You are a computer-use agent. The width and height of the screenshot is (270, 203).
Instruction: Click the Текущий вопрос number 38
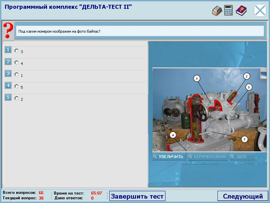click(41, 198)
